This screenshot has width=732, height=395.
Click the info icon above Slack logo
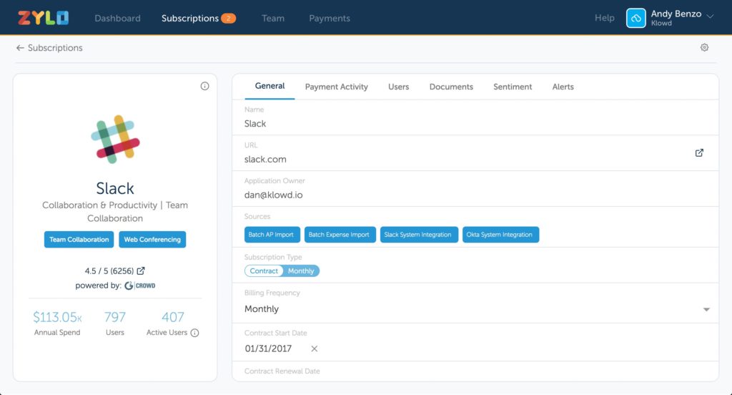(204, 86)
